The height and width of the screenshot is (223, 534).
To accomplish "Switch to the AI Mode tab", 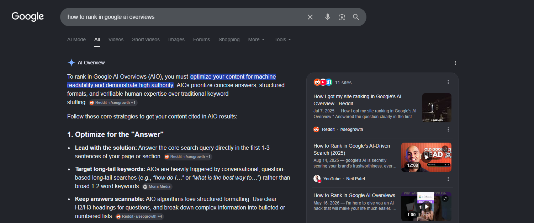I will (x=76, y=39).
